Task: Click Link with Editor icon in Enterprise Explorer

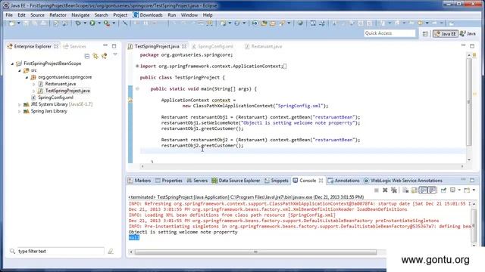Action: 95,56
